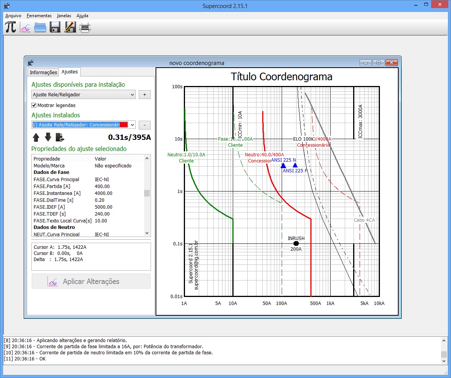
Task: Click FASE.TDEF [s] value 240.00
Action: pos(102,214)
